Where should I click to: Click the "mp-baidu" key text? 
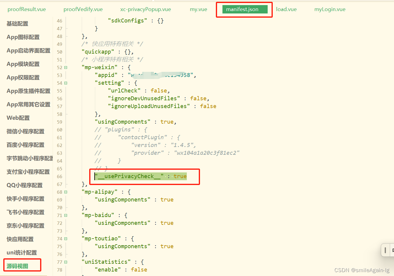click(x=98, y=215)
